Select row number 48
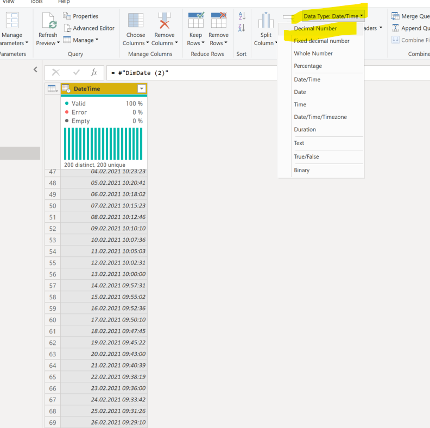 point(53,182)
